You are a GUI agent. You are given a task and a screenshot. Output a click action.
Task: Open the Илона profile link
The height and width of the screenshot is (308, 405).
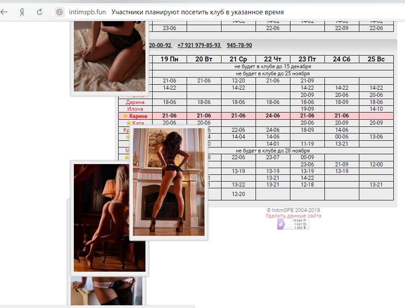tap(135, 109)
